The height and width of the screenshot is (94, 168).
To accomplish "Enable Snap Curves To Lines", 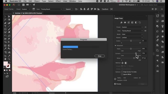I will (122, 72).
